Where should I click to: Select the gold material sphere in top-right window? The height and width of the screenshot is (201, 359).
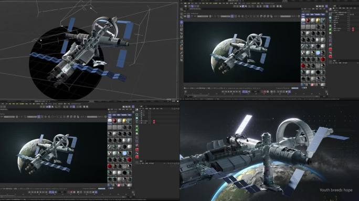(x=318, y=20)
